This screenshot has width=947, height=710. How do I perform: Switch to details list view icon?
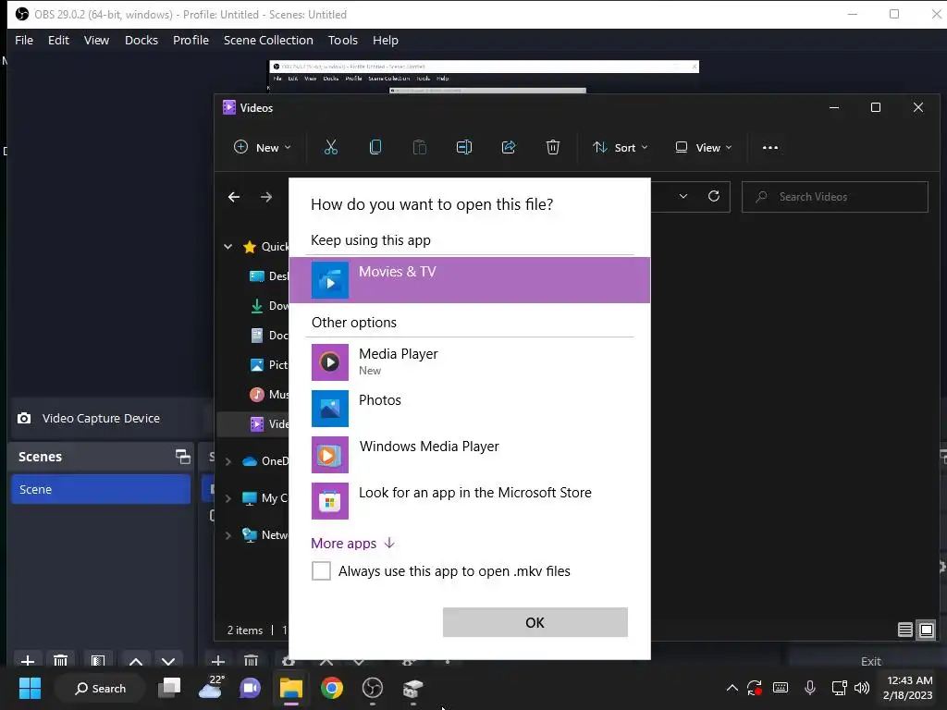click(904, 630)
